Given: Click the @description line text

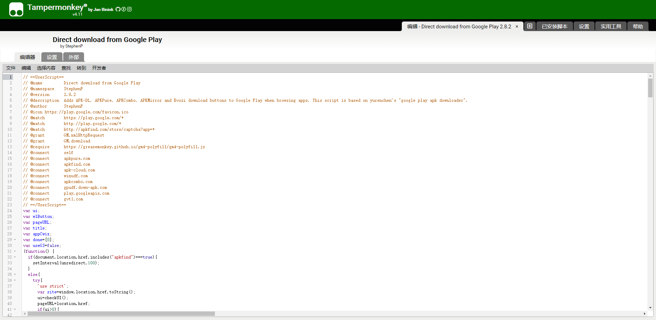Looking at the screenshot, I should tap(245, 100).
